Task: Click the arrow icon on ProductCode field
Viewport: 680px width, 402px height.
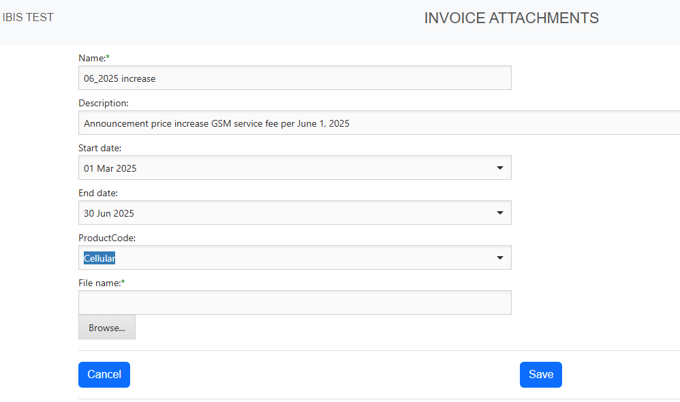Action: click(x=499, y=258)
